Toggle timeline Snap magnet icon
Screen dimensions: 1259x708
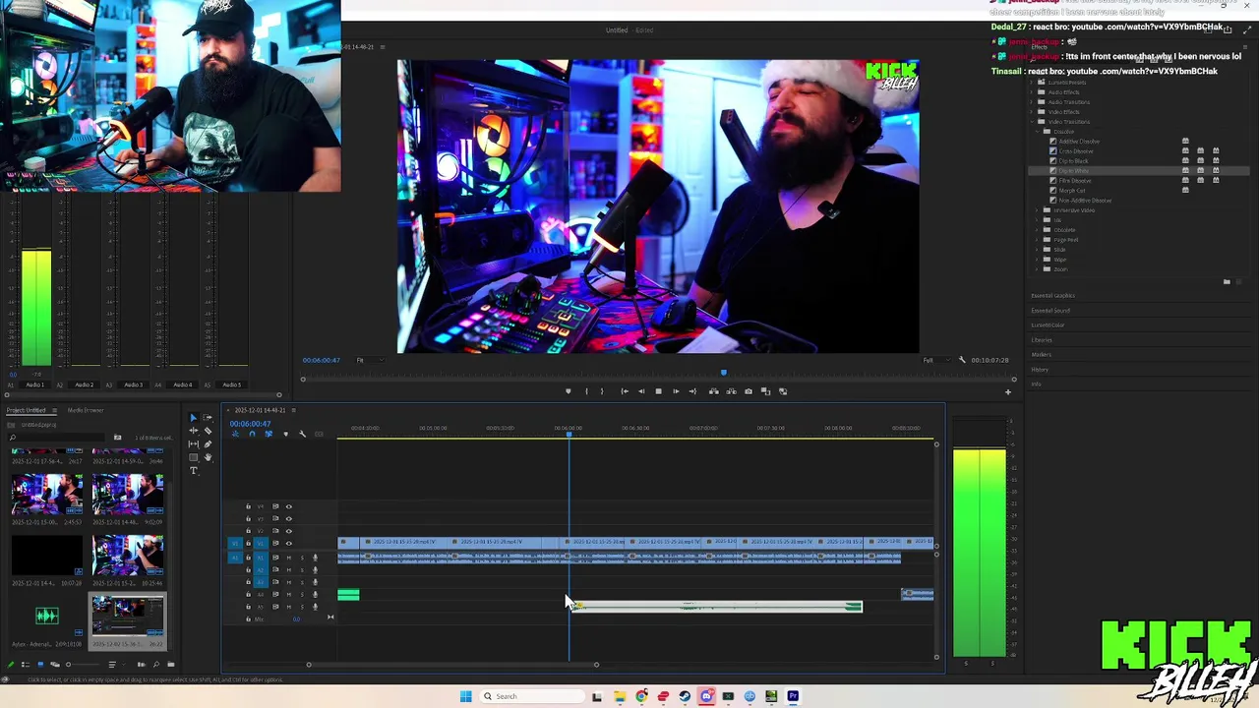pos(252,434)
